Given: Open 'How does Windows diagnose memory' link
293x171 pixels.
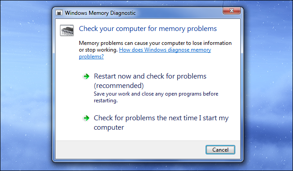Looking at the screenshot, I should coord(165,50).
